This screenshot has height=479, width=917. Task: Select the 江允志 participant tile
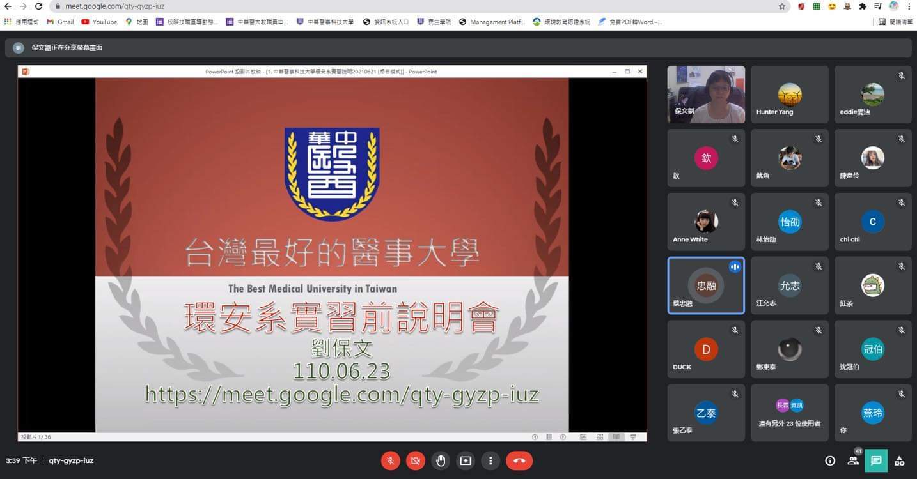(790, 285)
